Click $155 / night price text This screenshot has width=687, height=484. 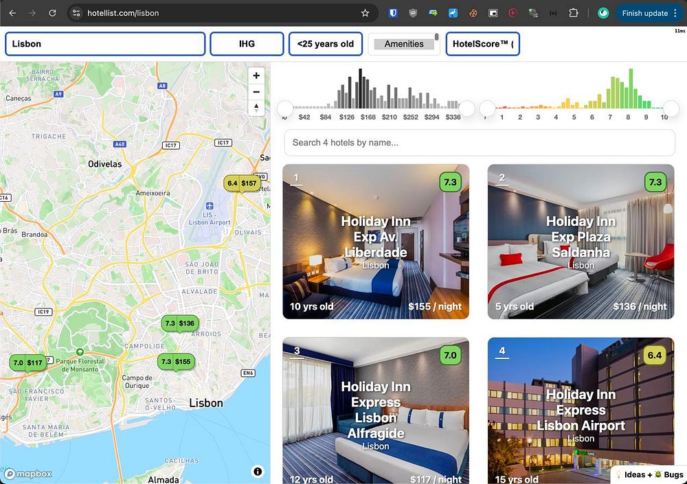point(435,307)
